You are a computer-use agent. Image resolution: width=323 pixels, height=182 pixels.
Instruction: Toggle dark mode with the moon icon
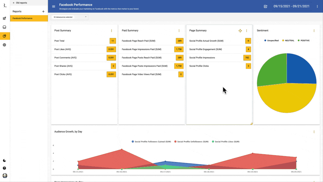coord(4,161)
